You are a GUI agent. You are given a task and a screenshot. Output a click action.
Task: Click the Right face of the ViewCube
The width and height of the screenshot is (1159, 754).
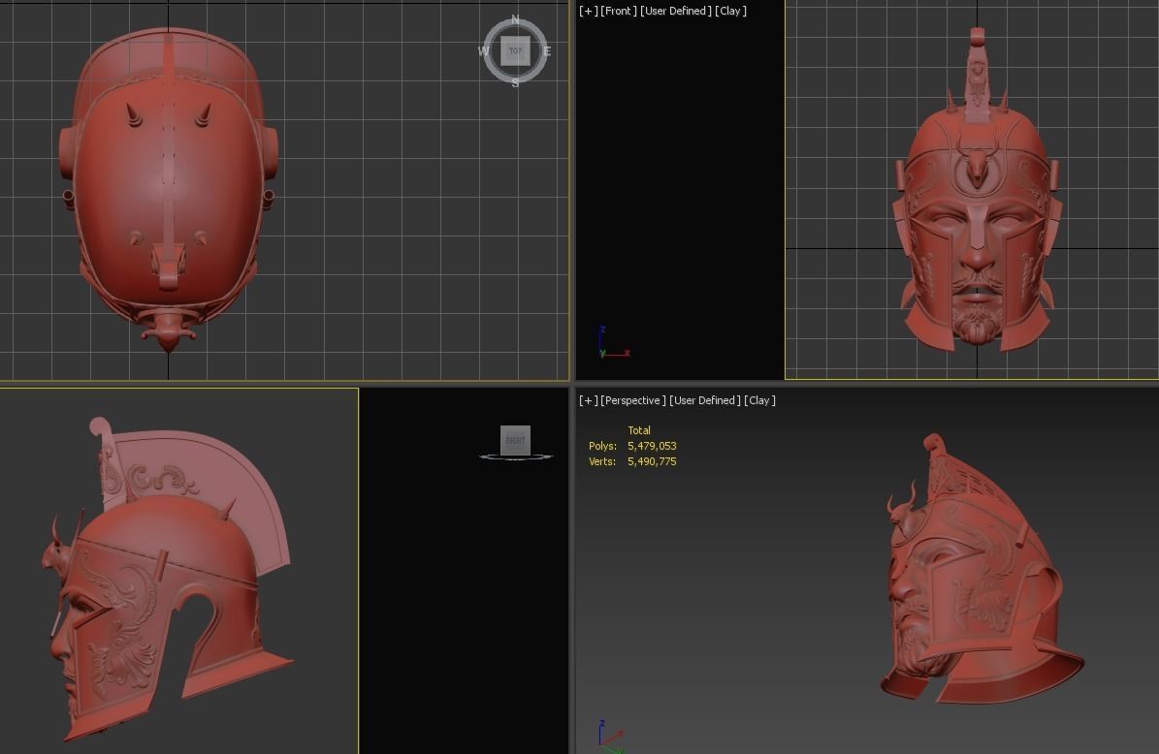click(x=515, y=440)
